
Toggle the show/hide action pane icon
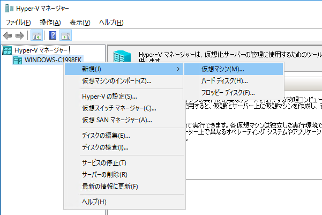point(66,36)
